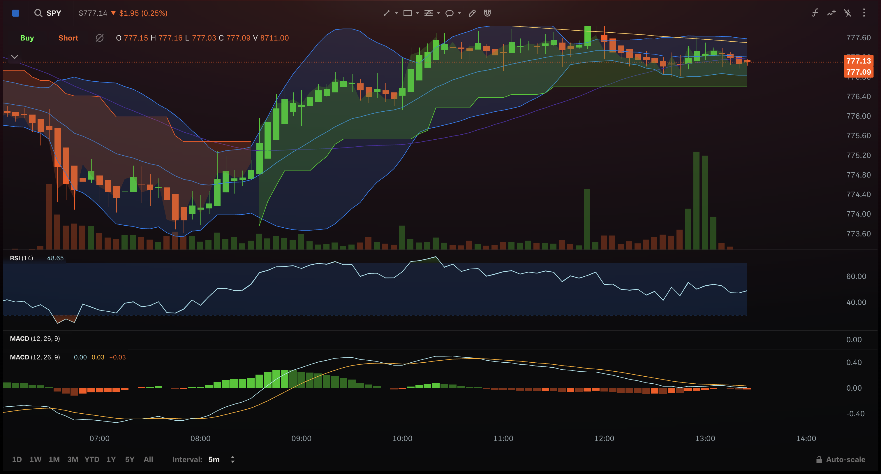
Task: Click the RSI (14) indicator label
Action: coord(22,258)
